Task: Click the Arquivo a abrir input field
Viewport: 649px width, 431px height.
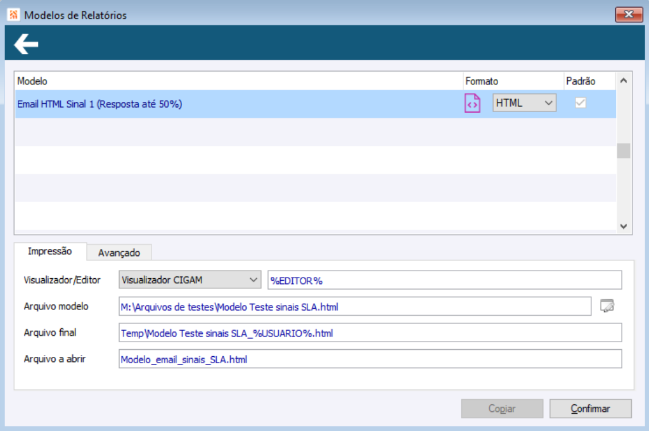Action: [x=370, y=359]
